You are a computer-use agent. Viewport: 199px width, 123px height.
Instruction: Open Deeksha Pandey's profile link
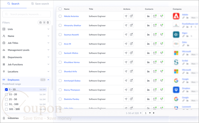(x=72, y=99)
